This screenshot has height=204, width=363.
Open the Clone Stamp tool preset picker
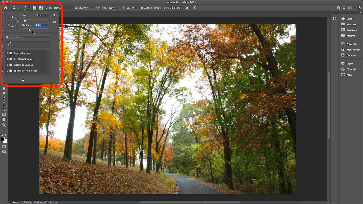point(16,8)
